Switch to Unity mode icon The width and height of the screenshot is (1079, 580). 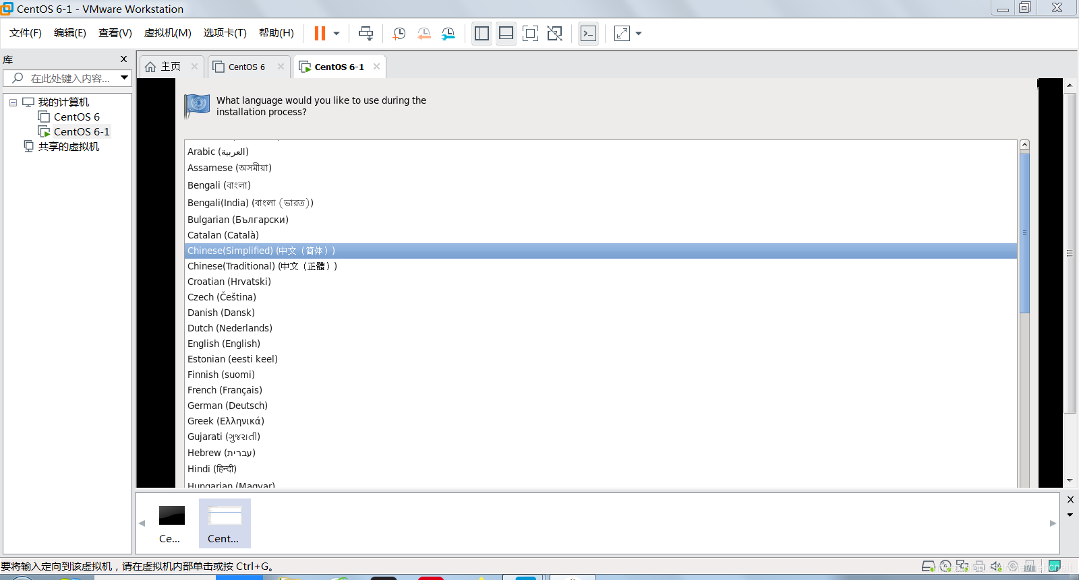[x=554, y=33]
